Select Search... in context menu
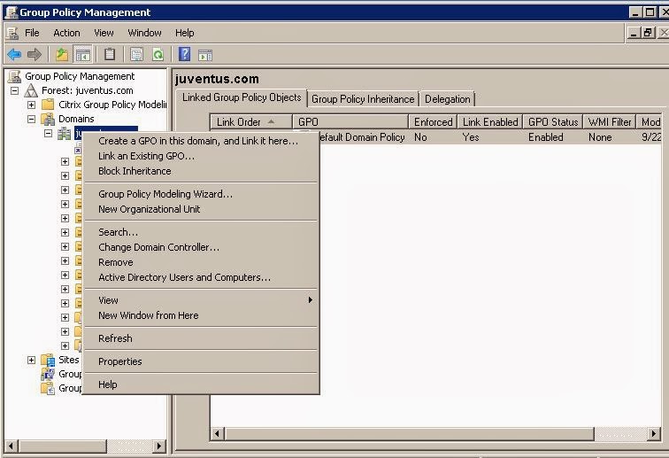Viewport: 669px width, 458px height. (201, 232)
